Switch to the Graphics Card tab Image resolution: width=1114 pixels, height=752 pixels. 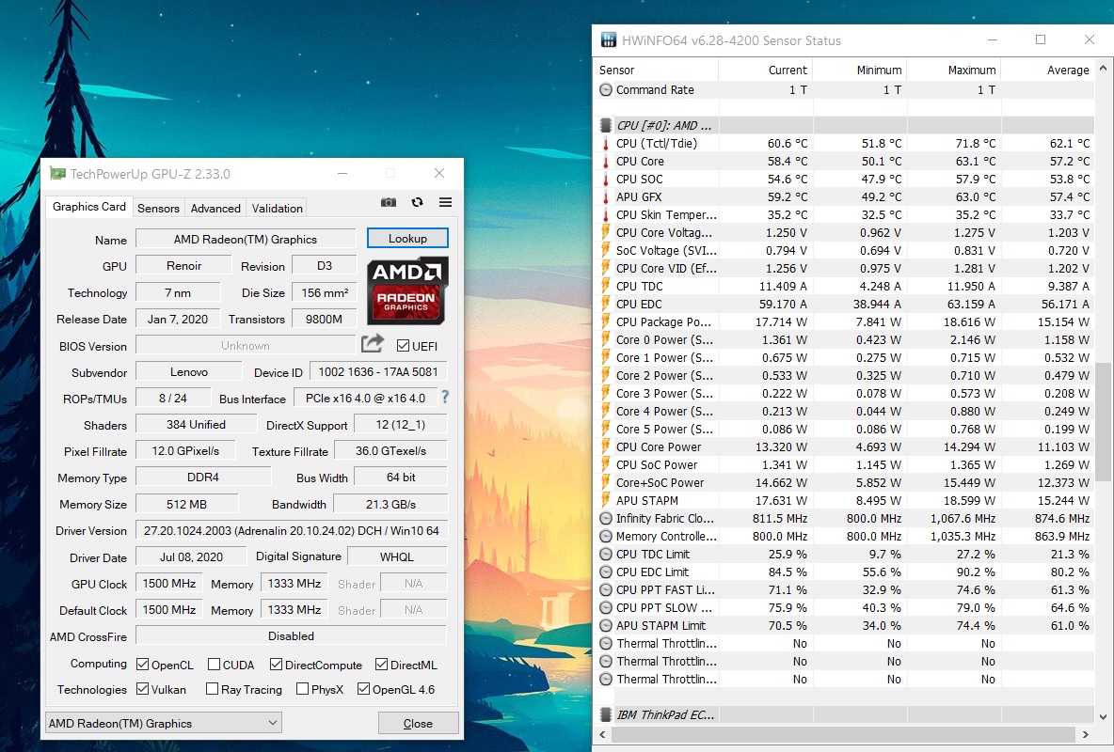pos(88,207)
